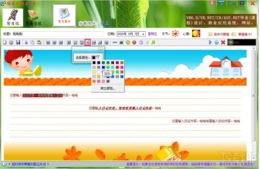Add background music with the note icon
Screen dimensions: 260x169
[x=153, y=43]
